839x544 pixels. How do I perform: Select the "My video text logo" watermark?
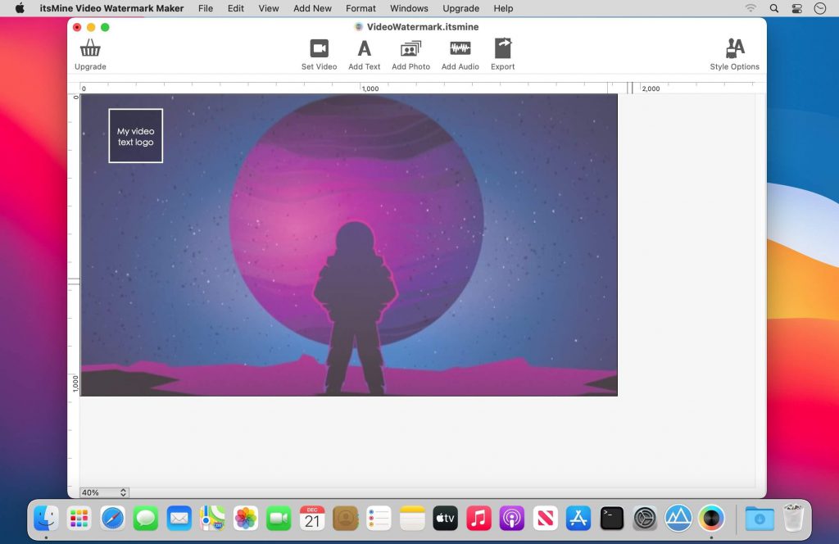coord(135,135)
